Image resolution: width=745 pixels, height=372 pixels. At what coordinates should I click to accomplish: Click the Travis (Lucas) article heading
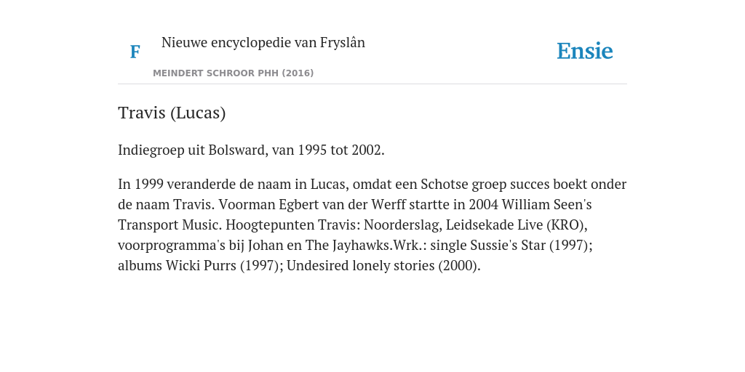172,113
